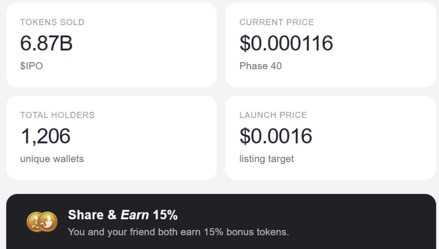Click the bold 15% in banner heading
439x249 pixels.
165,215
